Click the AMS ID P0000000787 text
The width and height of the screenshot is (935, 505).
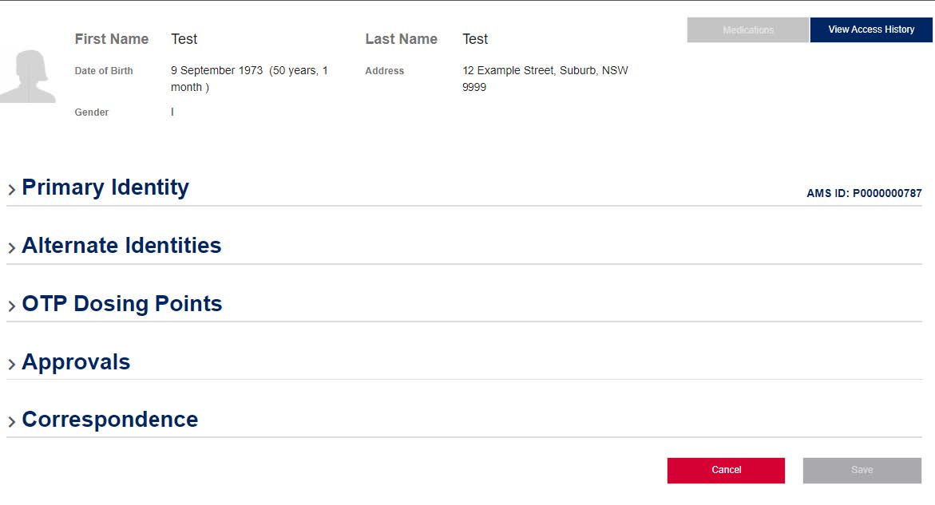click(864, 193)
